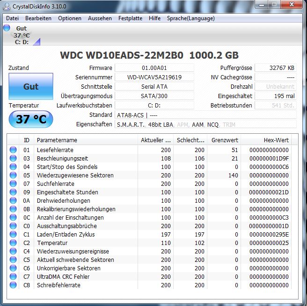This screenshot has width=307, height=306.
Task: Click hex value 00000000295E
Action: (x=269, y=234)
